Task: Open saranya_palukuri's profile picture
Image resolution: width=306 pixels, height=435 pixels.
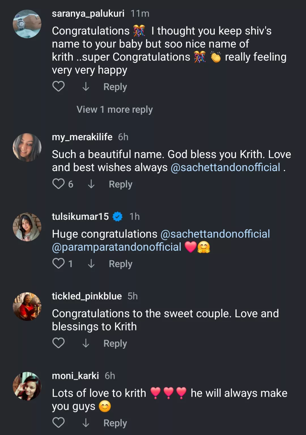Action: 27,24
